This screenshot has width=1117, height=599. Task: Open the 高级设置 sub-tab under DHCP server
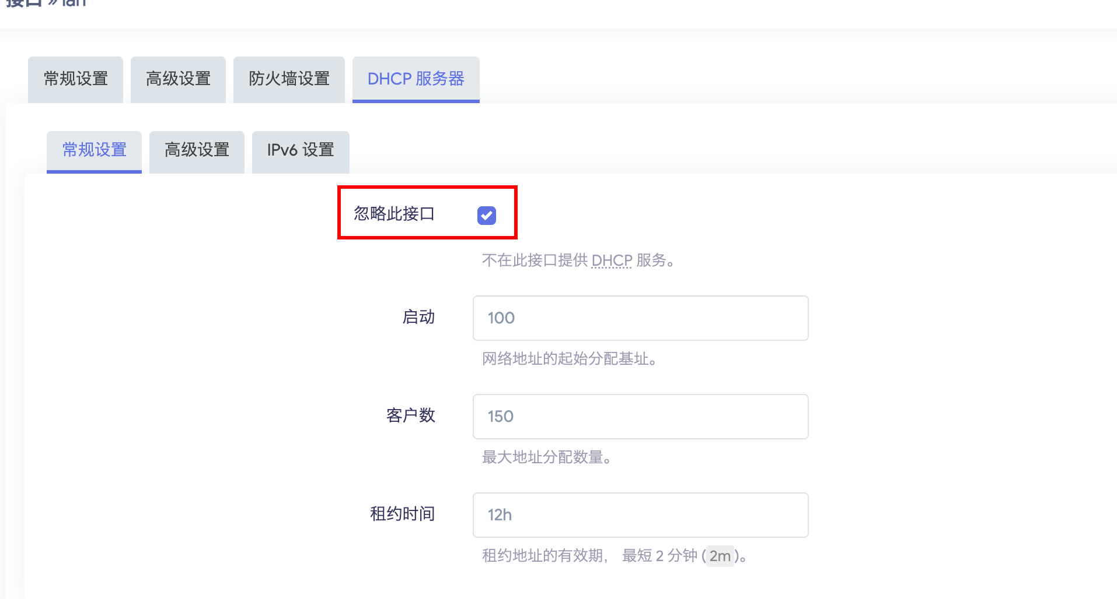(197, 150)
